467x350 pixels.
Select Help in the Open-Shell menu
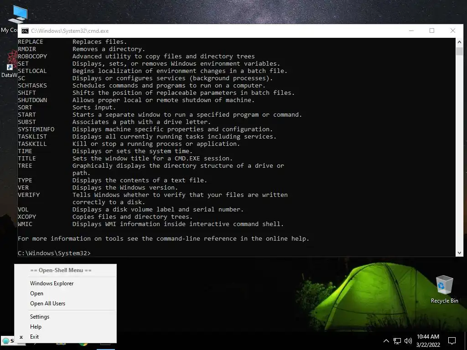pos(66,326)
